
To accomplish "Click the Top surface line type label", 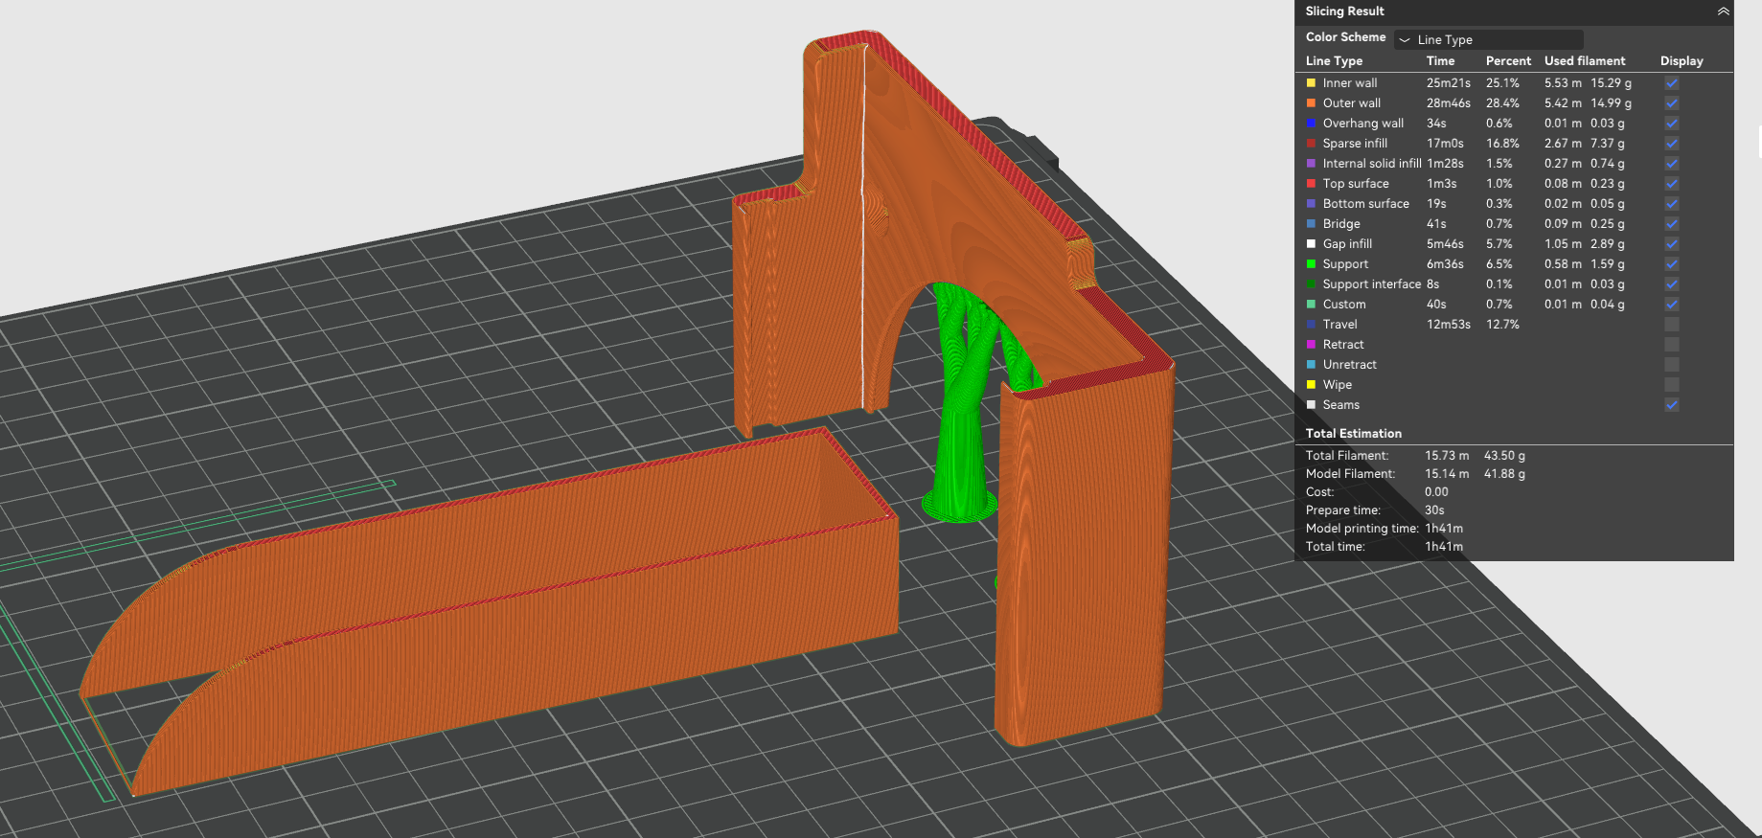I will tap(1355, 184).
